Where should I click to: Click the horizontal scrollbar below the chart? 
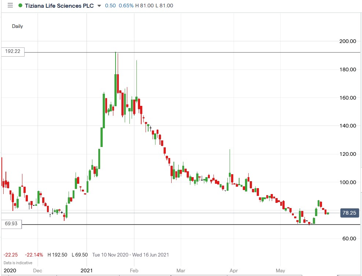pos(180,275)
